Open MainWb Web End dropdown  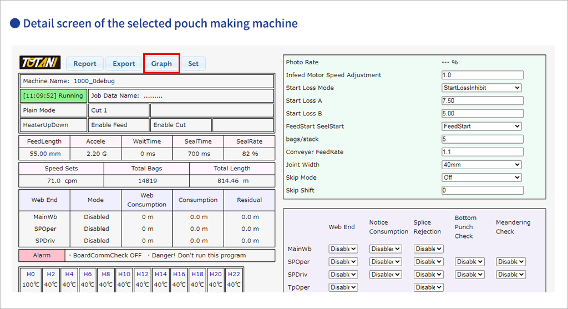[343, 249]
